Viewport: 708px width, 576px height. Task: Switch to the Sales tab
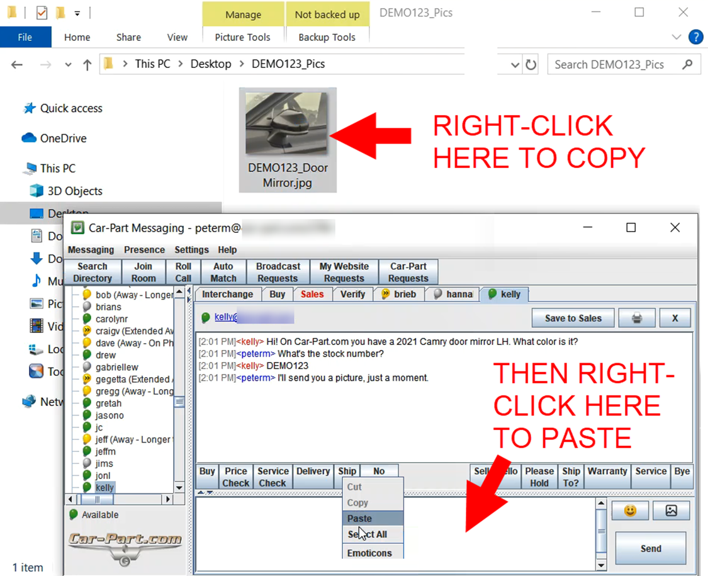coord(312,294)
